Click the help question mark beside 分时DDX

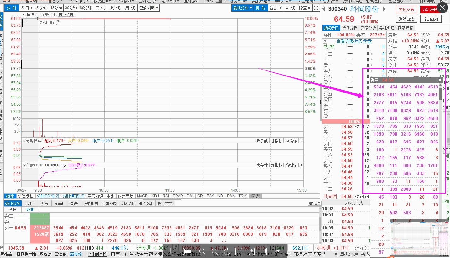tap(24, 165)
